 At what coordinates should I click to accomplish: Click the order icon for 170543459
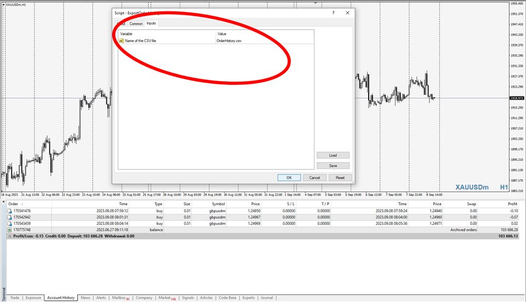(x=10, y=224)
